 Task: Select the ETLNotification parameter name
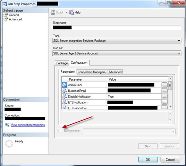[x=78, y=102]
